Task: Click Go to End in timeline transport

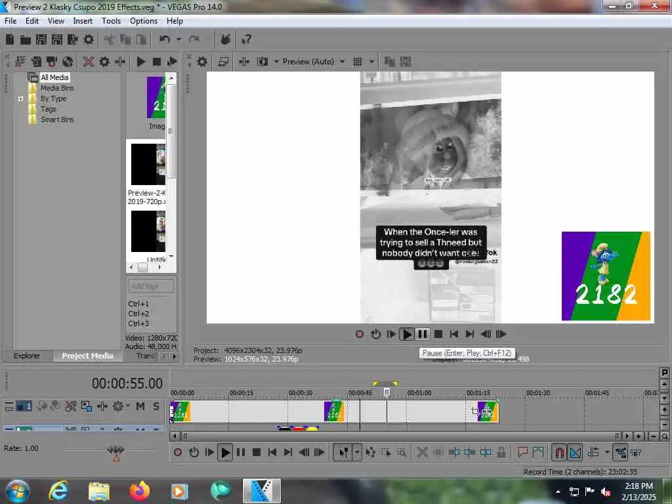Action: pyautogui.click(x=288, y=452)
